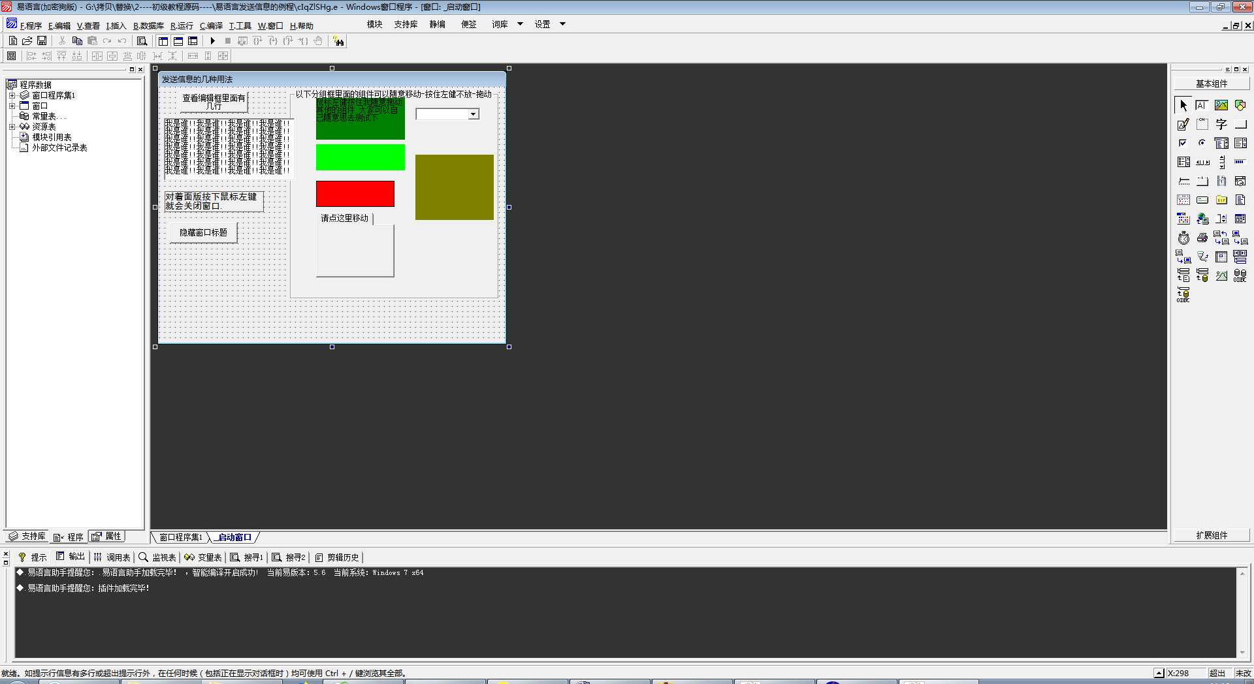Click the multiline edit box with 我是谁 text
The image size is (1254, 684).
pos(229,148)
